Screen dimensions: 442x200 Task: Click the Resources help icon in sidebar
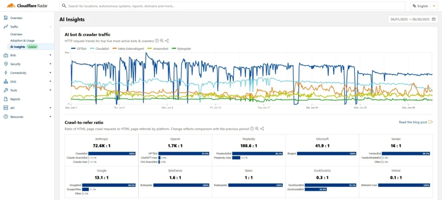(5, 117)
